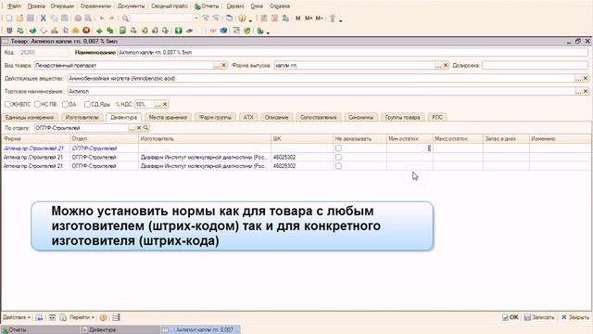Cut selection with the scissors icon
593x334 pixels.
[44, 19]
